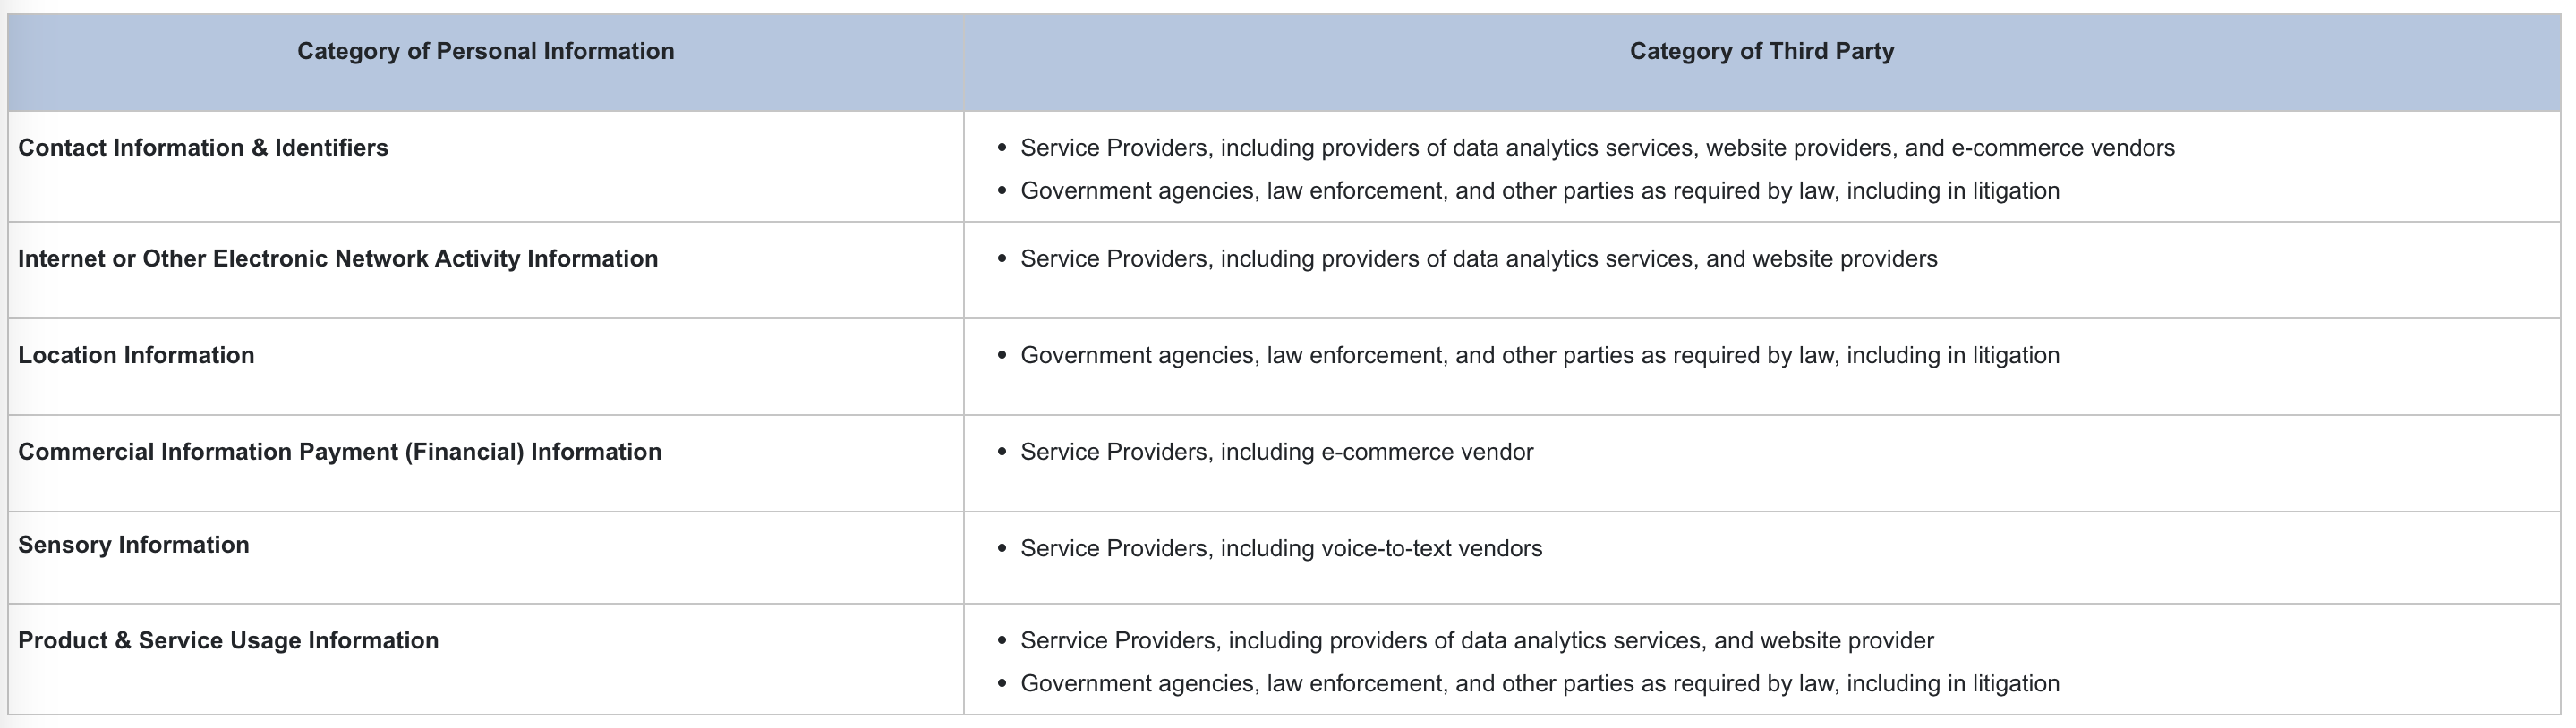This screenshot has width=2576, height=728.
Task: Click Commercial Information Payment (Financial) Information label
Action: pos(340,452)
